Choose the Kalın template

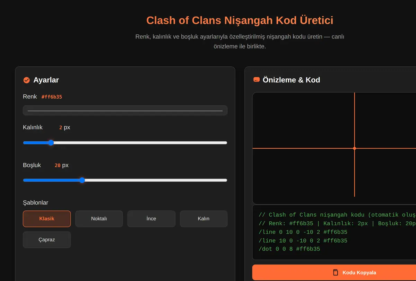(203, 219)
